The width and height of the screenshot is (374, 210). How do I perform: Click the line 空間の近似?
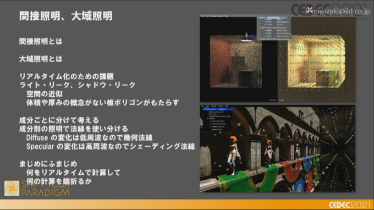[45, 94]
